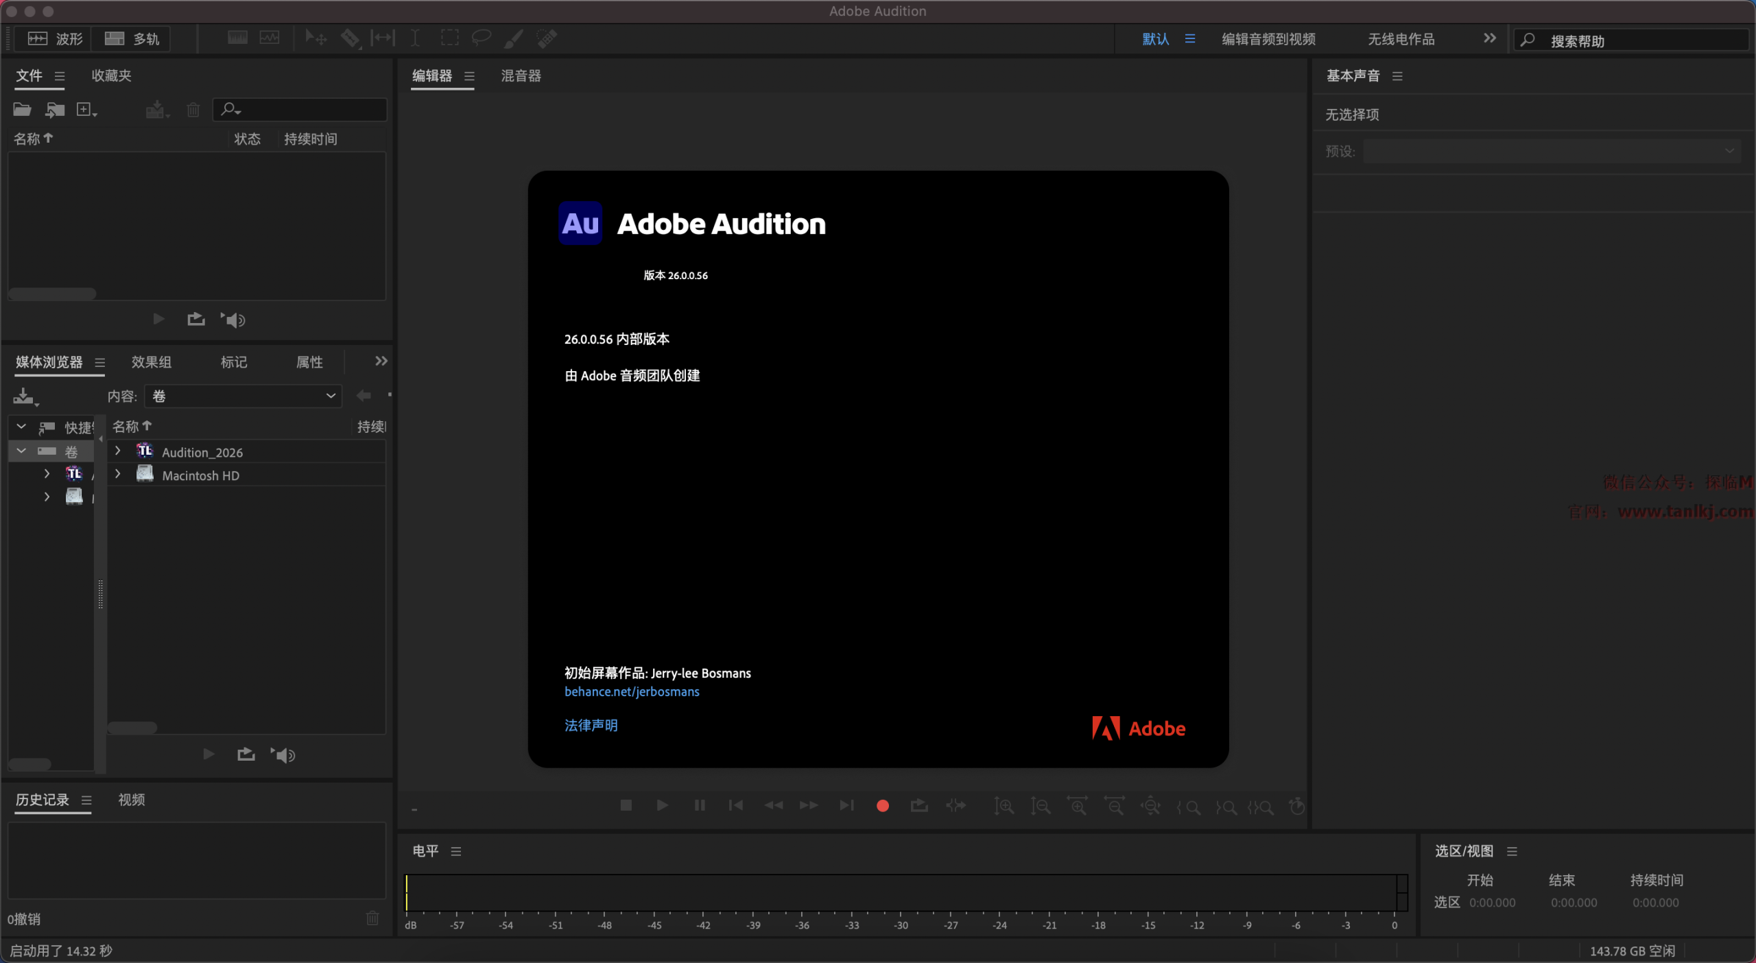Click the Fast Forward button
The image size is (1756, 963).
pos(809,805)
